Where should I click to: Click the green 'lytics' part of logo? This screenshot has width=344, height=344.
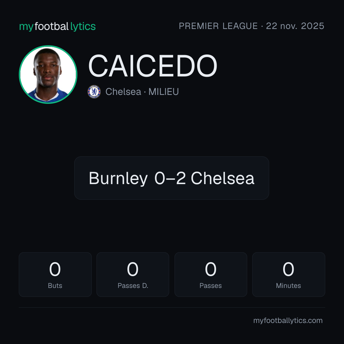click(83, 26)
